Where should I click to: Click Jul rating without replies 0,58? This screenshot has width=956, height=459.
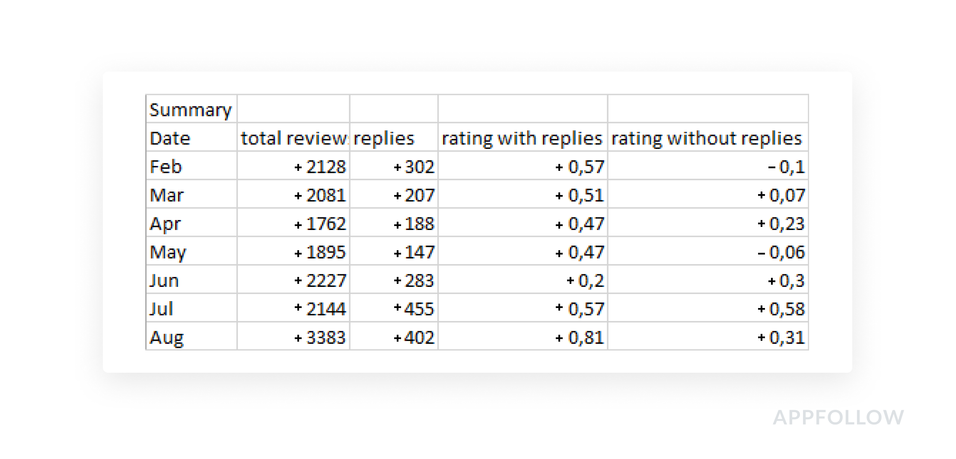click(x=781, y=309)
